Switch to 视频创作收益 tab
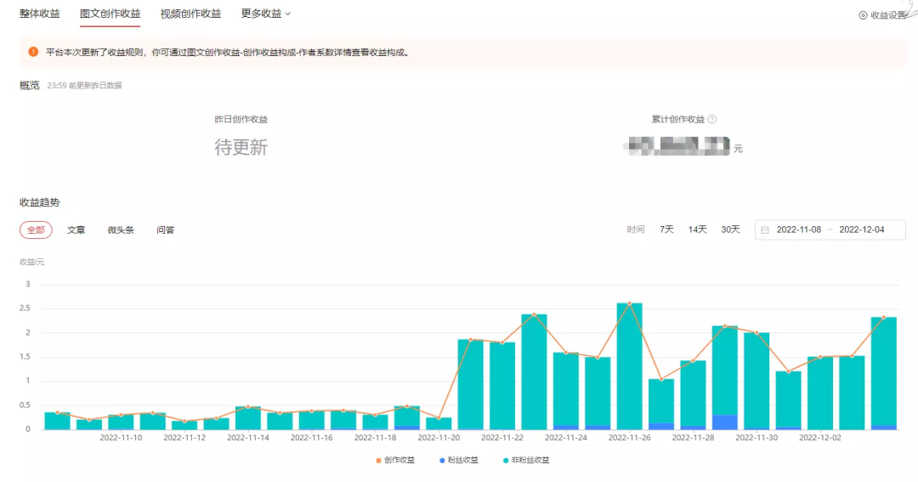918x482 pixels. (x=190, y=14)
